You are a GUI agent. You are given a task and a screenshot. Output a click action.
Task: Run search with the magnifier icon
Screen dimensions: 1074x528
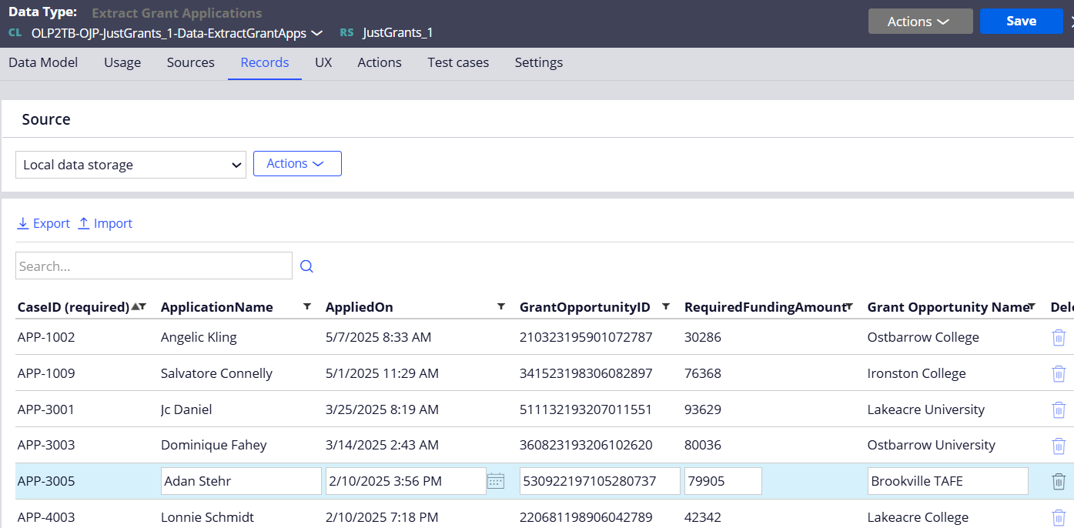click(306, 266)
